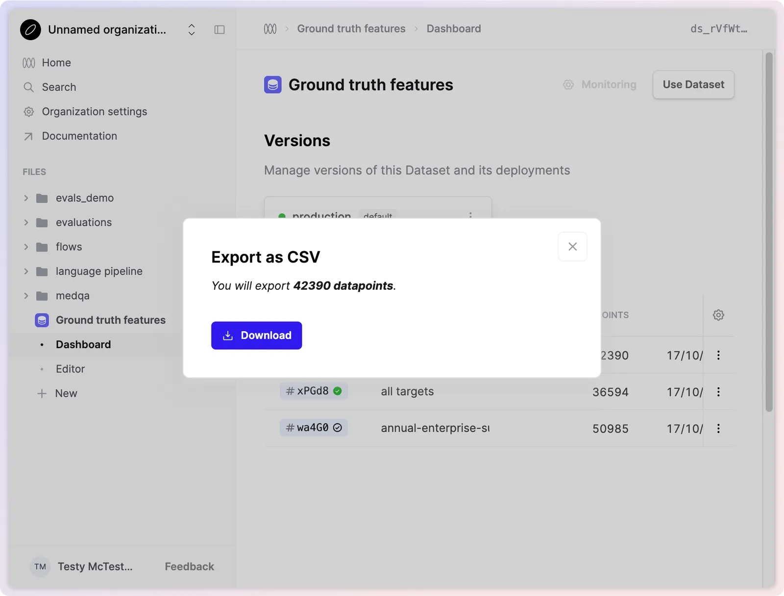The width and height of the screenshot is (784, 596).
Task: Open Search in sidebar
Action: click(59, 87)
